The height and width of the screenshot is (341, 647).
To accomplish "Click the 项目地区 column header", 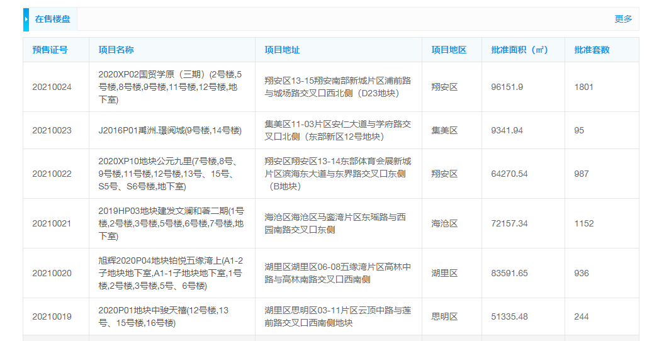I will [x=449, y=50].
